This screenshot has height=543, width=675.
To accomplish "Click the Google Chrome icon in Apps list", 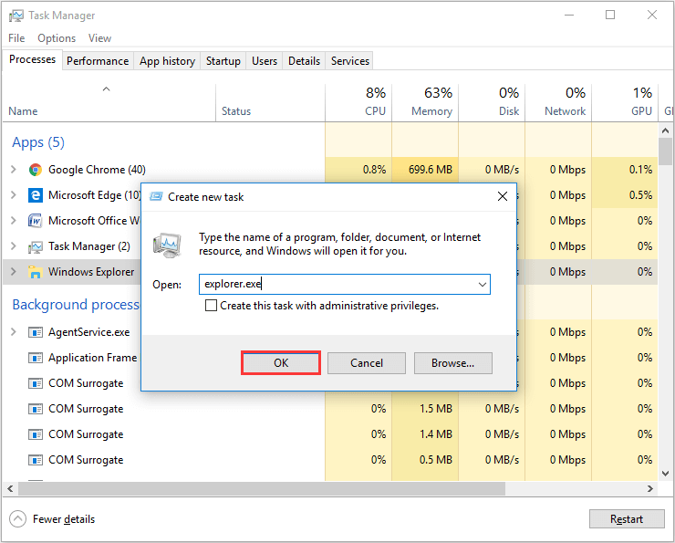I will 36,170.
